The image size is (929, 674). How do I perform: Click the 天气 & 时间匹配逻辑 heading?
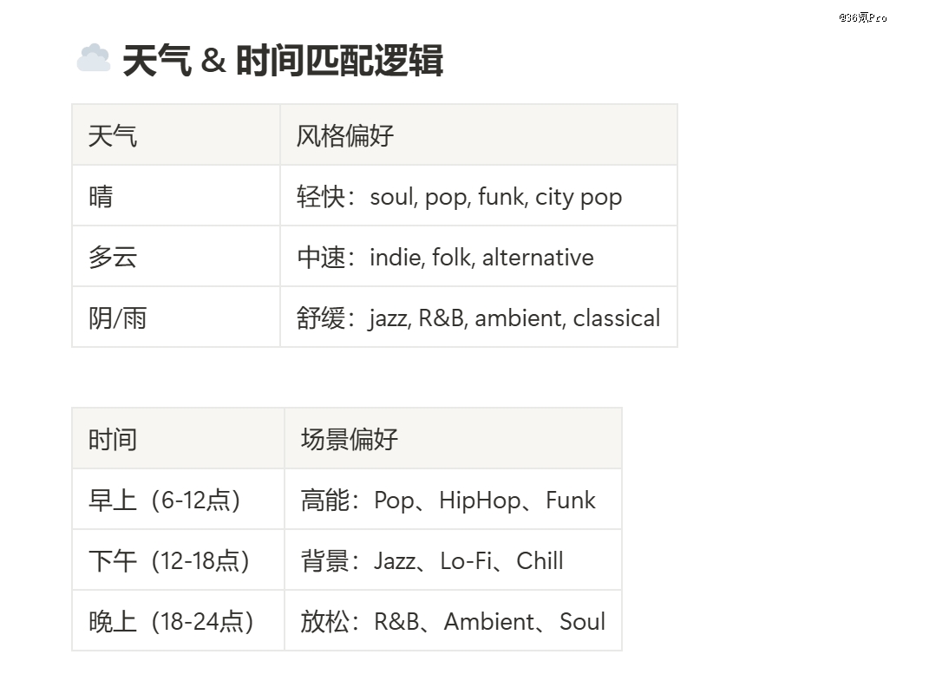coord(283,62)
